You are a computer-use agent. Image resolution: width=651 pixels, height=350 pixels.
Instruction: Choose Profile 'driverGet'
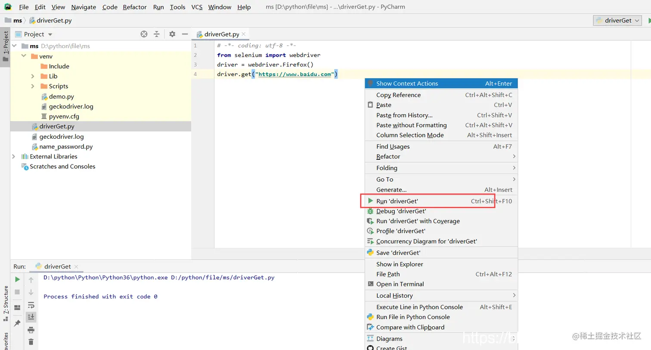pyautogui.click(x=441, y=231)
